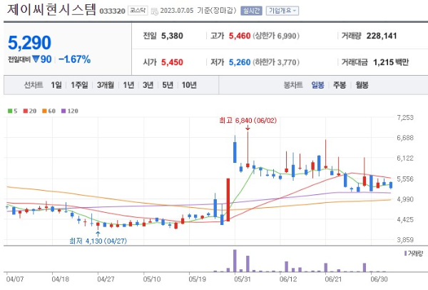Select the 1주일 line chart period
Screen dimensions: 428x290
click(x=79, y=85)
